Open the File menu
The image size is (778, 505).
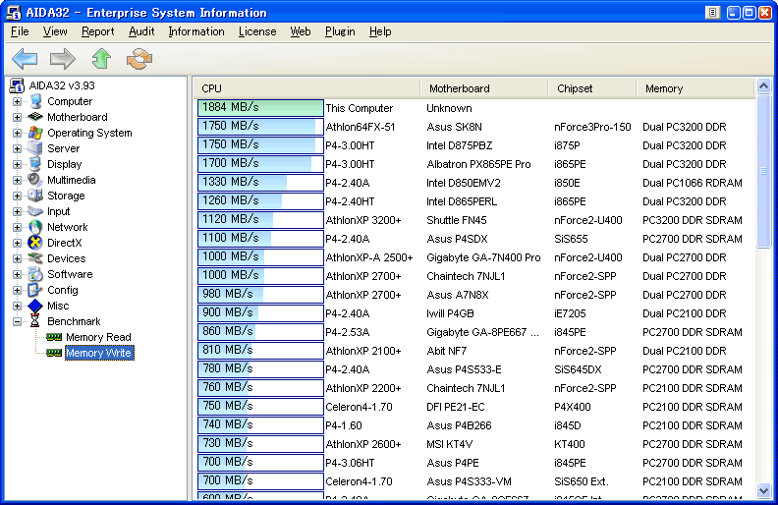click(20, 31)
